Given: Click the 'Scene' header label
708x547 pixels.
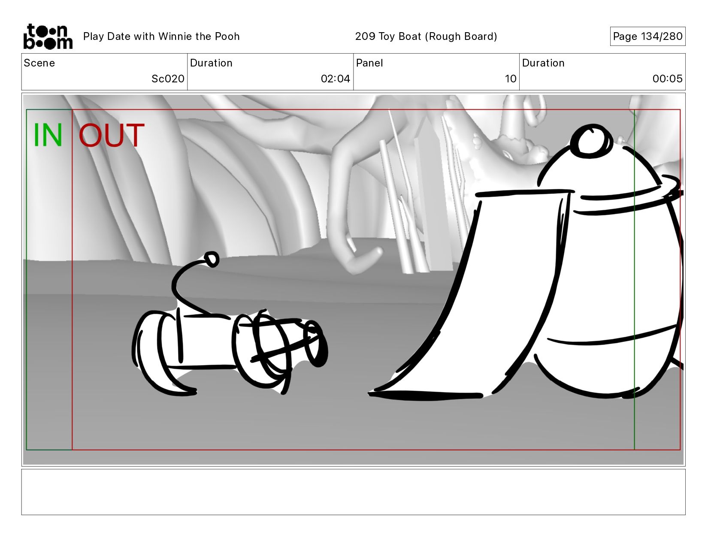Looking at the screenshot, I should (x=39, y=63).
